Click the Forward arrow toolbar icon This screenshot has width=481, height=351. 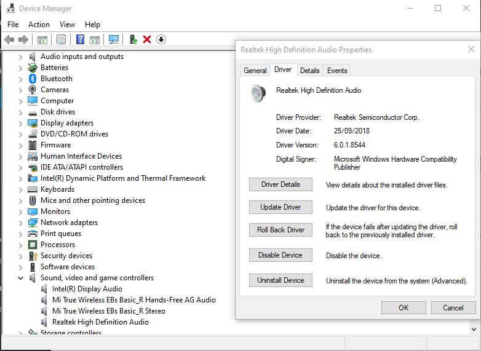(x=23, y=39)
